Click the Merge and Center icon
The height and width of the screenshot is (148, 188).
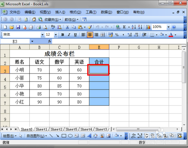click(103, 35)
